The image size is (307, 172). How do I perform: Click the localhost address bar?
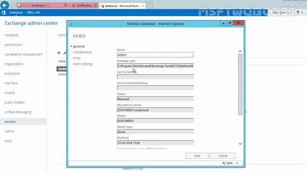pyautogui.click(x=40, y=6)
